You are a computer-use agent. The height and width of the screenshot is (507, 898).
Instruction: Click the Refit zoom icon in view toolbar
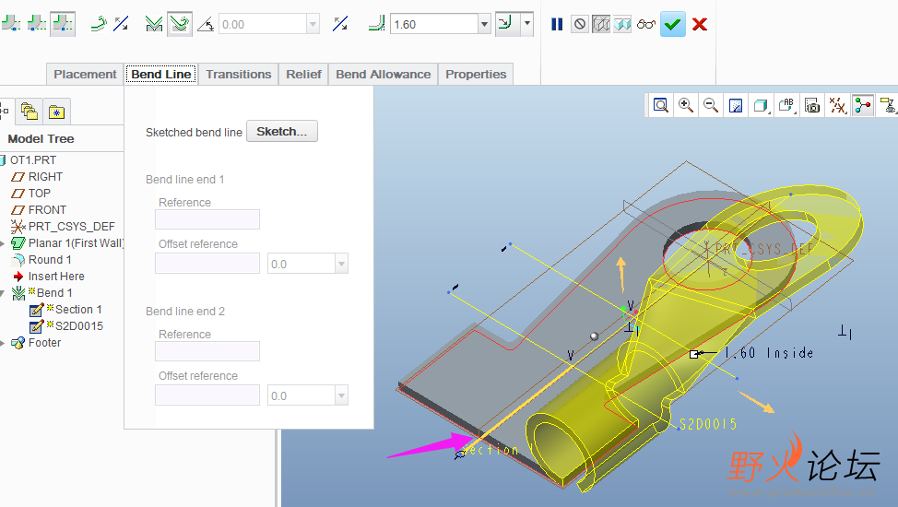point(661,105)
